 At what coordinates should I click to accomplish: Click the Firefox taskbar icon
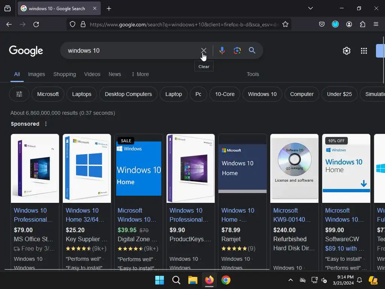click(x=209, y=280)
